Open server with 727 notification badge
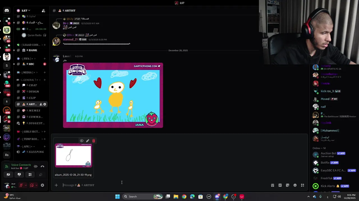This screenshot has width=359, height=201. click(x=7, y=48)
